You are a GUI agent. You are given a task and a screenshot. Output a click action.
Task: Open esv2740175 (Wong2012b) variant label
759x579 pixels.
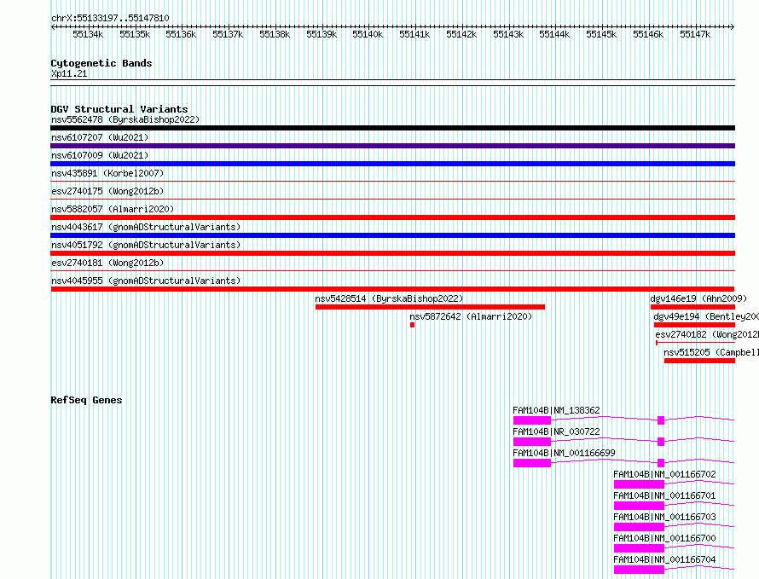click(x=107, y=191)
